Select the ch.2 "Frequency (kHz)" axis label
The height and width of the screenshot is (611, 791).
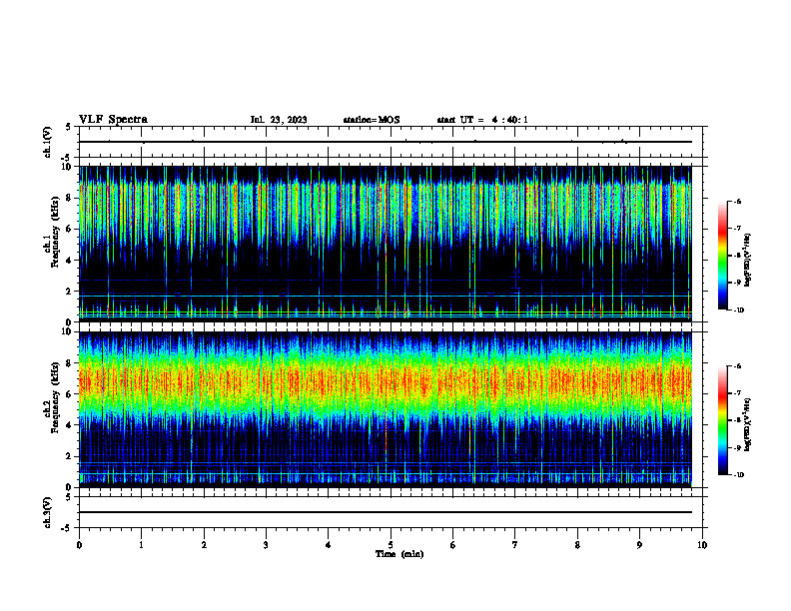coord(55,397)
